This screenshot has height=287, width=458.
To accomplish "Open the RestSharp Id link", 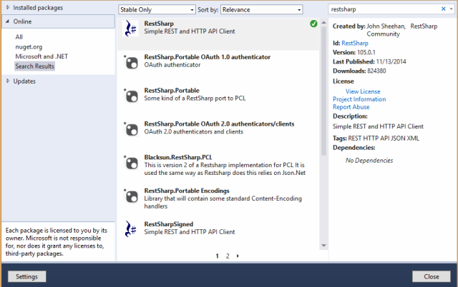I will tap(355, 44).
